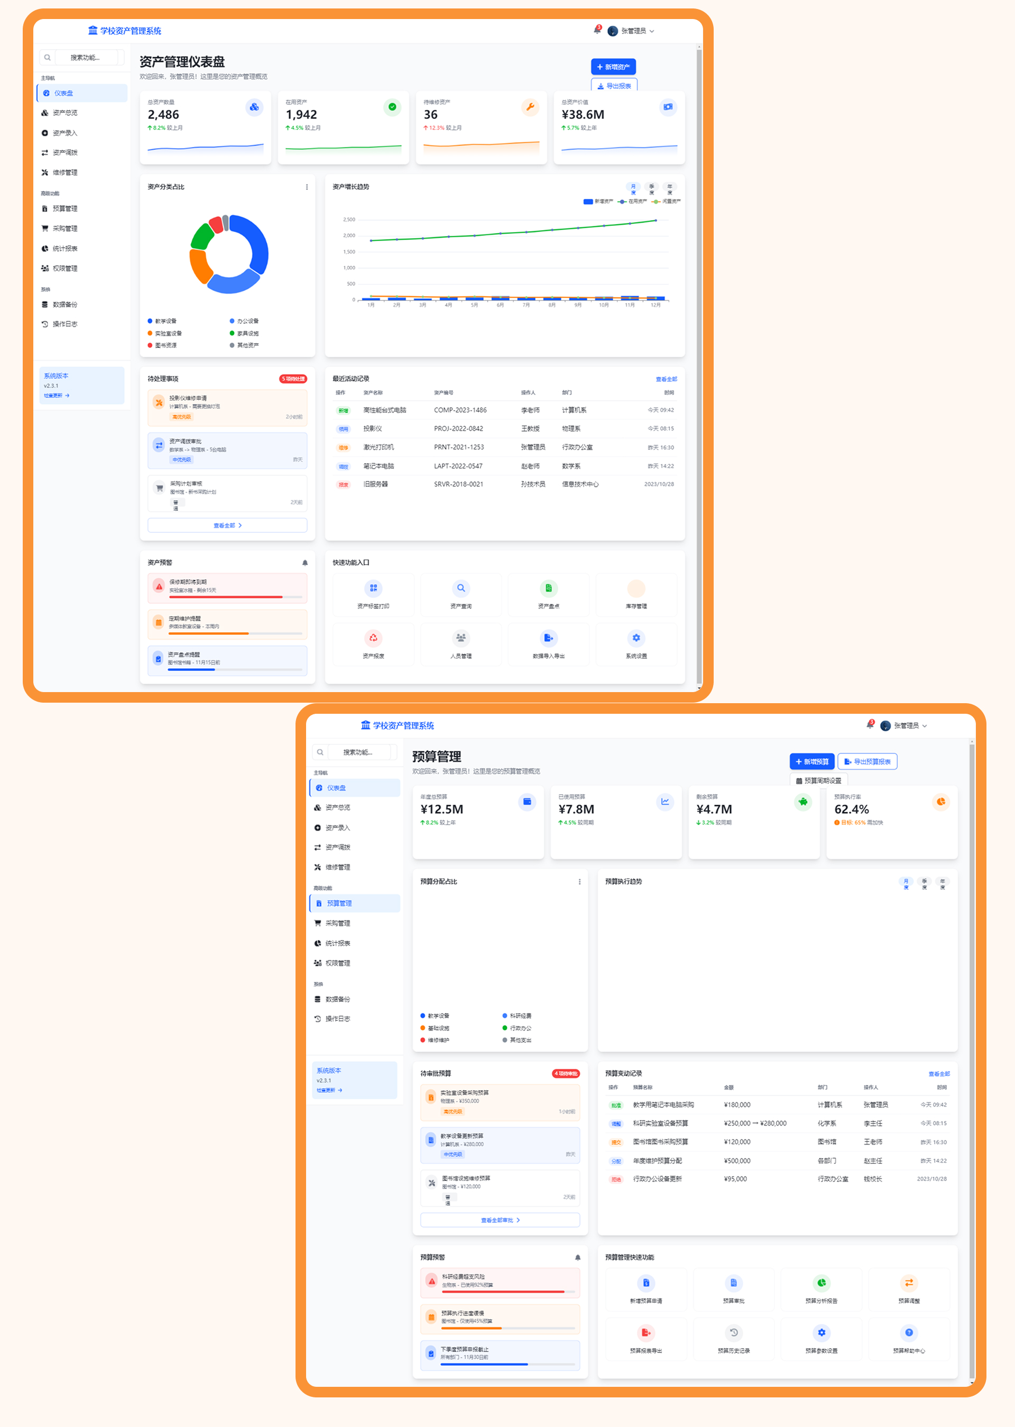Click the 预算历史记录 history icon
This screenshot has width=1015, height=1427.
[x=733, y=1332]
